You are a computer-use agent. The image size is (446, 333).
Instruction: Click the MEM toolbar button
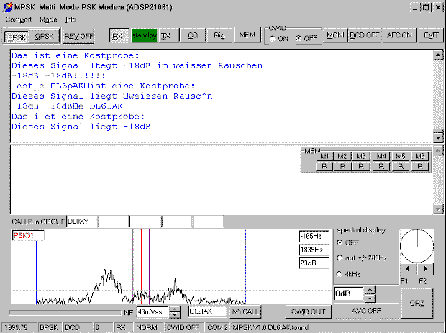click(x=247, y=35)
